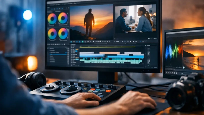The width and height of the screenshot is (204, 115).
Task: Select the long bright-blue clip in the timeline
Action: 125,57
